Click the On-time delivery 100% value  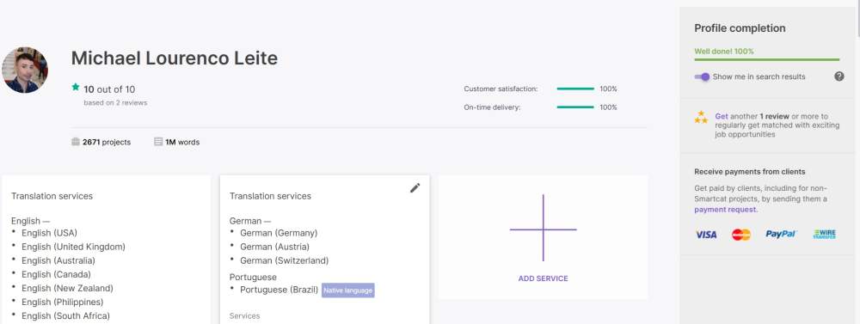[x=608, y=107]
